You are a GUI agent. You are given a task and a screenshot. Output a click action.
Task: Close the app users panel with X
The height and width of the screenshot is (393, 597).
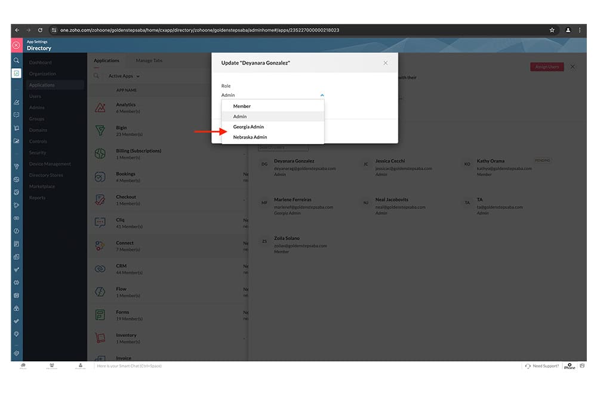click(573, 67)
